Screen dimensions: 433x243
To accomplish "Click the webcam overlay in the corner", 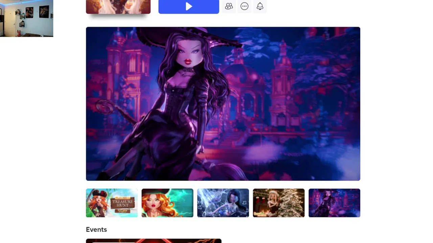I will [26, 18].
